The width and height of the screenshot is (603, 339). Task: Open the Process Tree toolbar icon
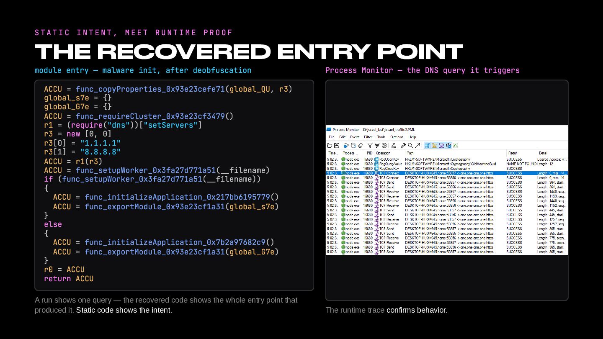(394, 145)
